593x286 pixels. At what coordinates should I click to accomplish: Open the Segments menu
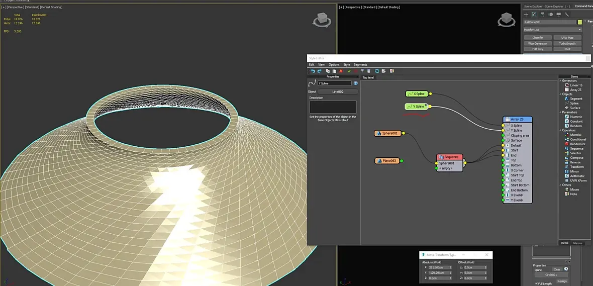360,65
